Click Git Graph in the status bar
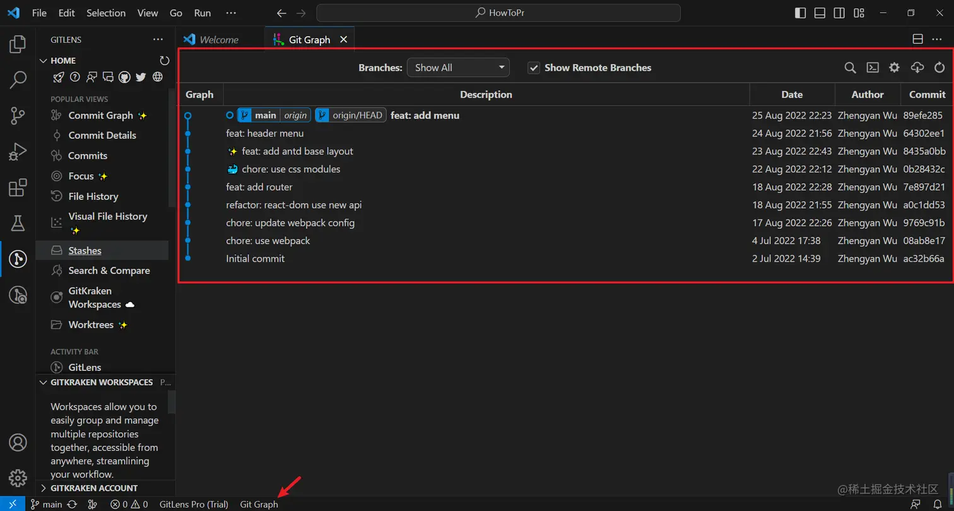 [259, 504]
